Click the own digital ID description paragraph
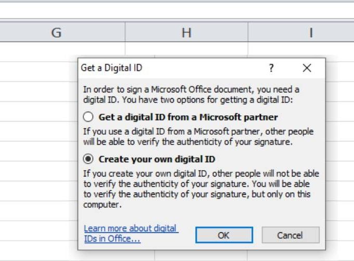This screenshot has width=354, height=261. tap(201, 189)
